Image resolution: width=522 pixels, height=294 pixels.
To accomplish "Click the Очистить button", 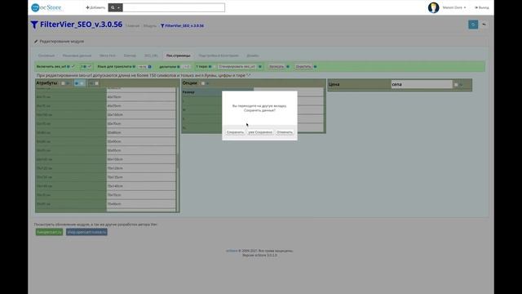I will [x=303, y=67].
